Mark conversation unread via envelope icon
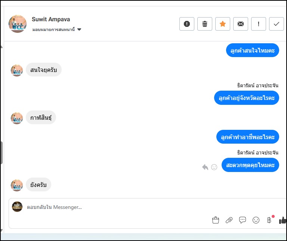Screen dimensions: 287x241 point(241,24)
